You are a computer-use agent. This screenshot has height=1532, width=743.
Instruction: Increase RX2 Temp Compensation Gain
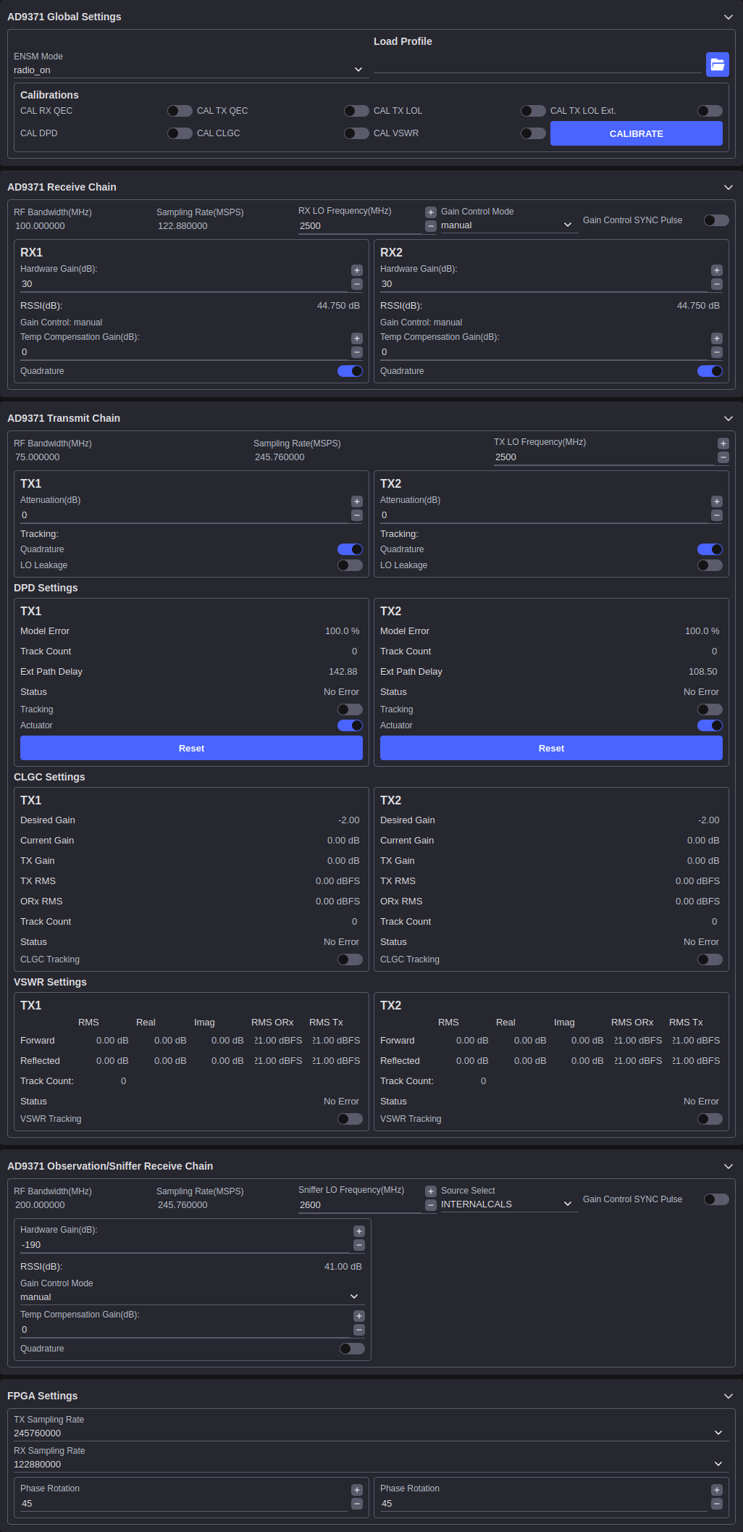(x=716, y=338)
